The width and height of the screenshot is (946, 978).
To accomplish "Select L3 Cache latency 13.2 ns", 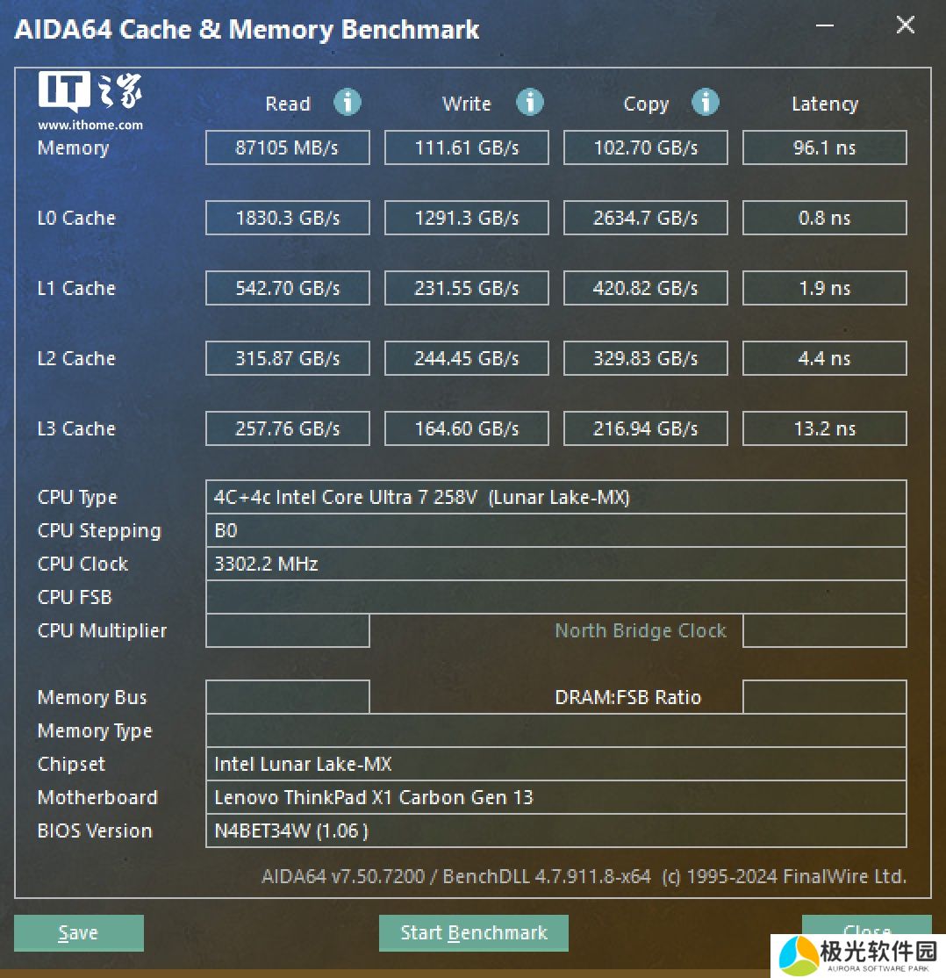I will click(824, 428).
